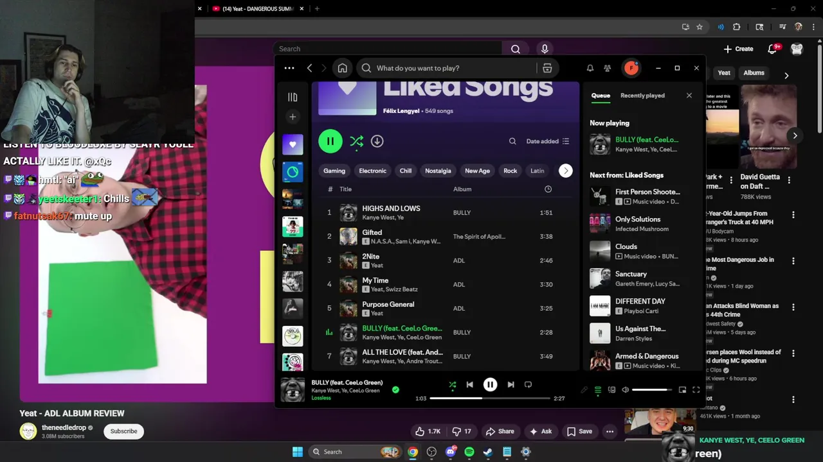Open Discord from taskbar

click(451, 452)
